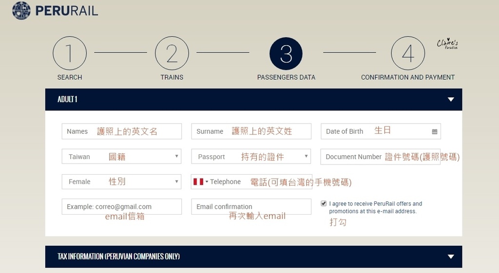Click the Email confirmation field

pyautogui.click(x=251, y=206)
